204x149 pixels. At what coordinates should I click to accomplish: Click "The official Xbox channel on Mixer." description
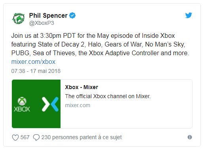pos(108,96)
